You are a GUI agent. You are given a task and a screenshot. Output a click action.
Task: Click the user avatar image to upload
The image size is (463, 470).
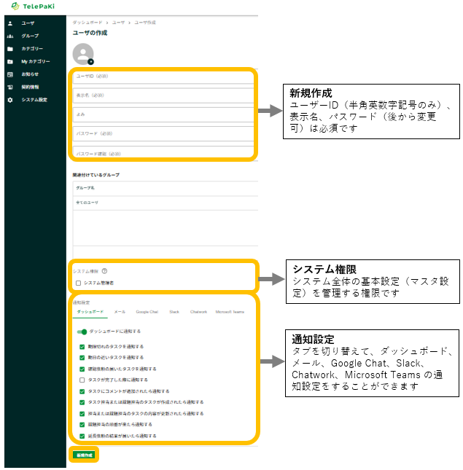click(83, 53)
